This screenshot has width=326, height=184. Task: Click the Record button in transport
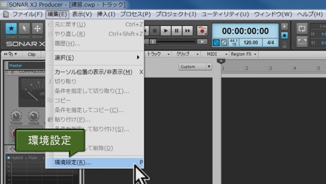tap(202, 31)
